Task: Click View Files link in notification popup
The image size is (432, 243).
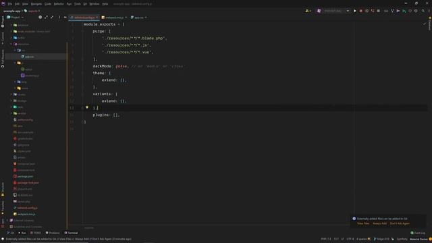Action: coord(363,223)
